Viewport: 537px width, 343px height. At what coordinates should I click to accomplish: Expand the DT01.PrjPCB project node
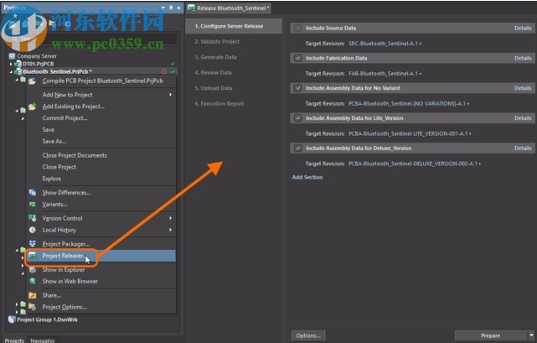click(x=11, y=64)
